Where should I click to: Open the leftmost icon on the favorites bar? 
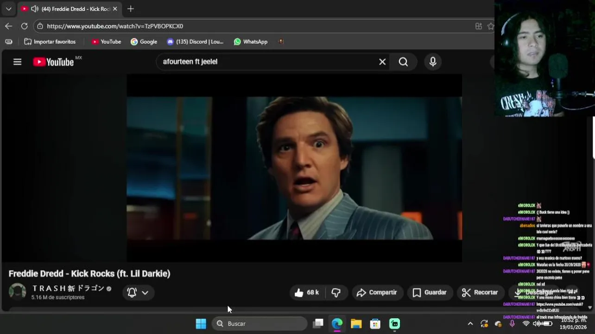[x=8, y=42]
